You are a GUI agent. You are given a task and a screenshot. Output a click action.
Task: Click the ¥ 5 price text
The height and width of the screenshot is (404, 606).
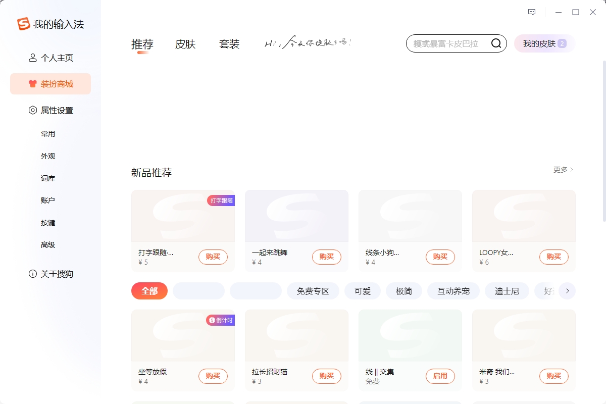tap(143, 262)
